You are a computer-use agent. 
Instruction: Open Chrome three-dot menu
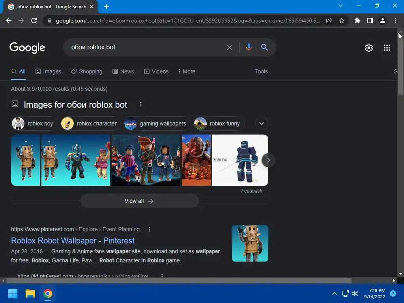tap(395, 21)
